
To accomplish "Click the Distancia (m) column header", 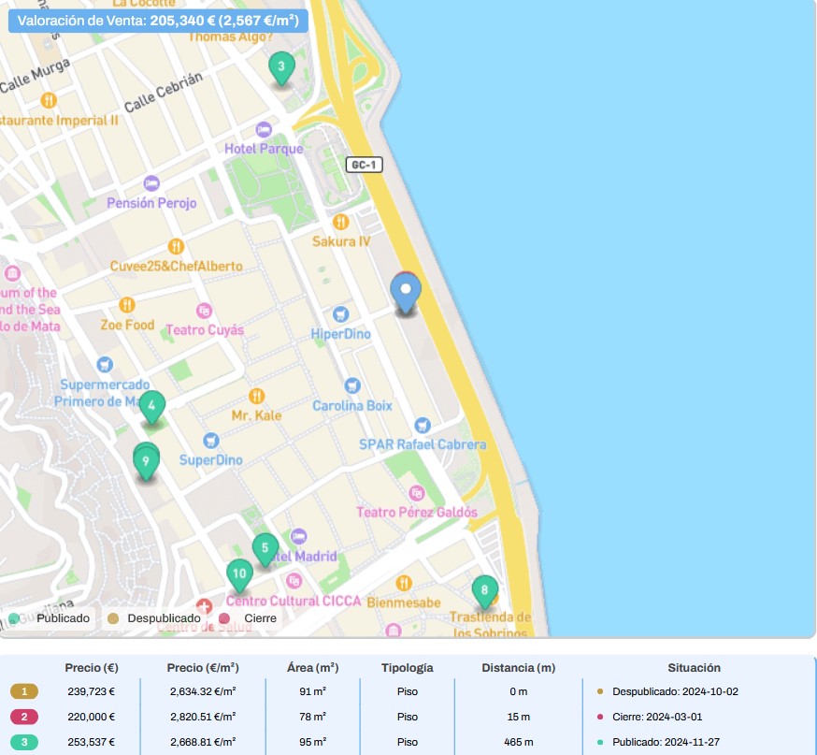I will pyautogui.click(x=519, y=668).
